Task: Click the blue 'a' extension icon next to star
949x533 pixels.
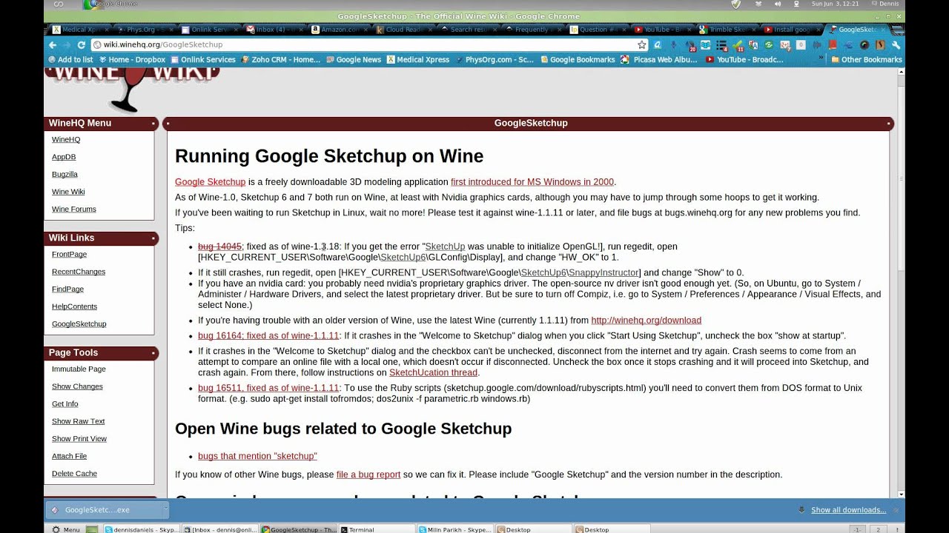Action: point(658,45)
